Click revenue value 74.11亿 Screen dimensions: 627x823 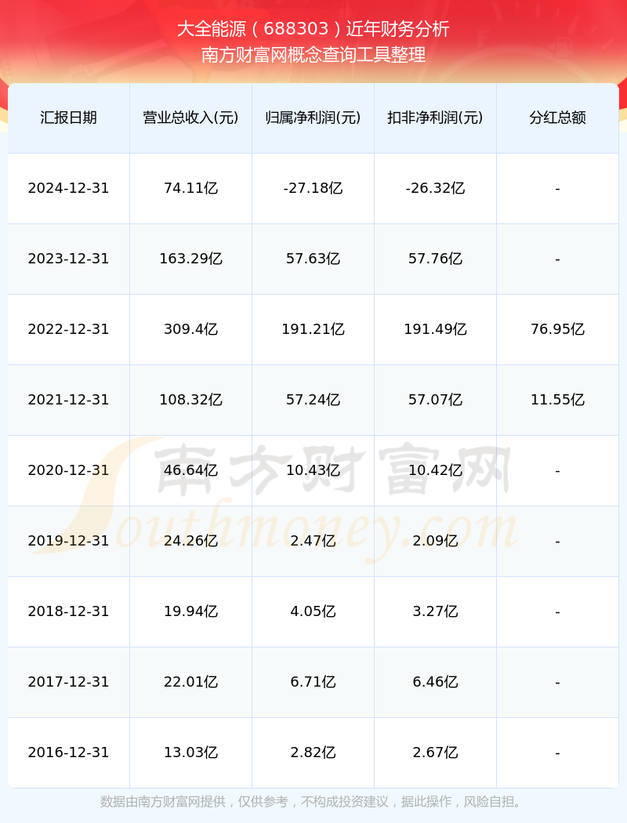click(x=191, y=188)
